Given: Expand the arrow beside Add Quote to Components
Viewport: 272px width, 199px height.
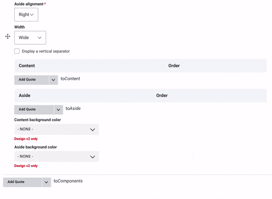Looking at the screenshot, I should (x=47, y=182).
